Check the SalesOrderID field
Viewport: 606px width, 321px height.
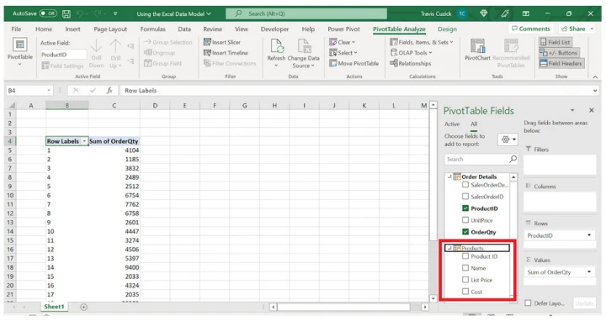point(465,197)
